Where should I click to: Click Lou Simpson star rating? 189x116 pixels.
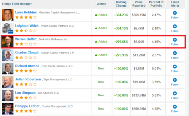click(26, 98)
